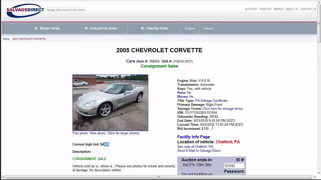Switch language to Español
Screen dimensions: 321x180
209,28
